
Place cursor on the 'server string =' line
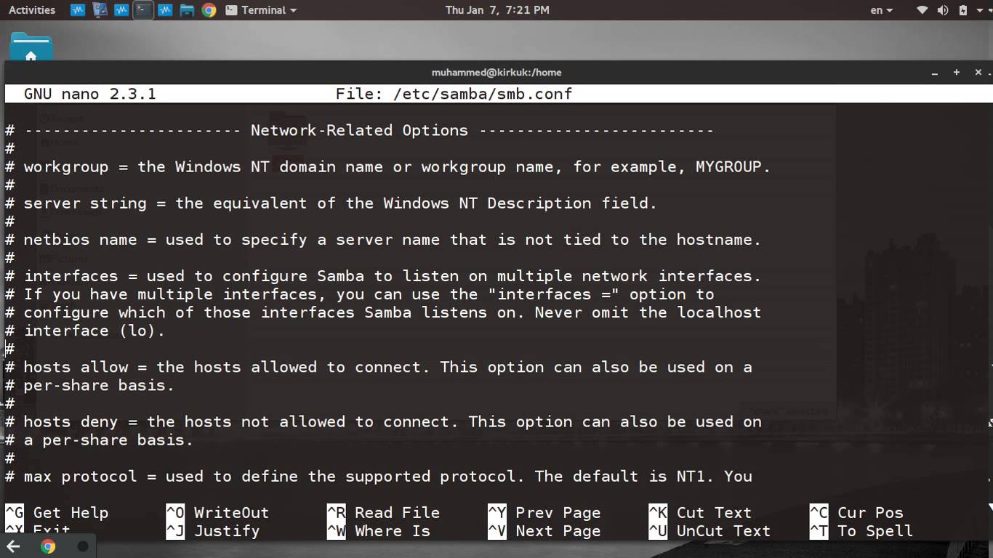(x=331, y=203)
